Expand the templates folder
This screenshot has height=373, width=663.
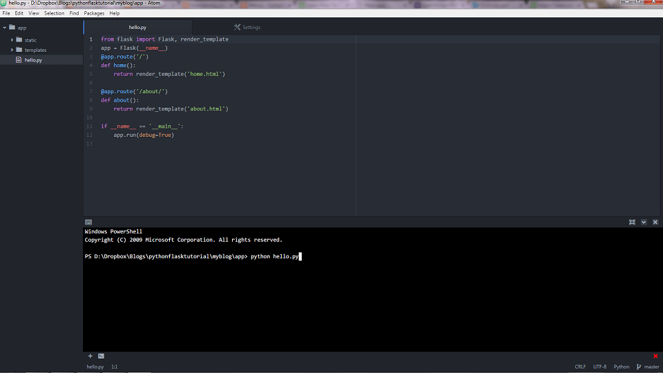point(12,50)
